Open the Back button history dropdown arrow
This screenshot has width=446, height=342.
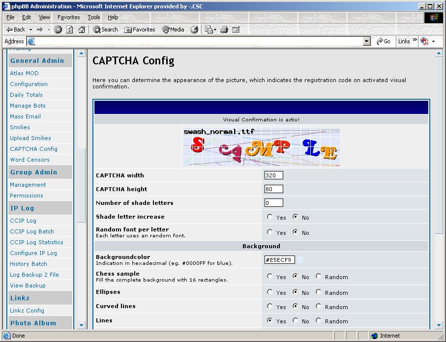[30, 29]
